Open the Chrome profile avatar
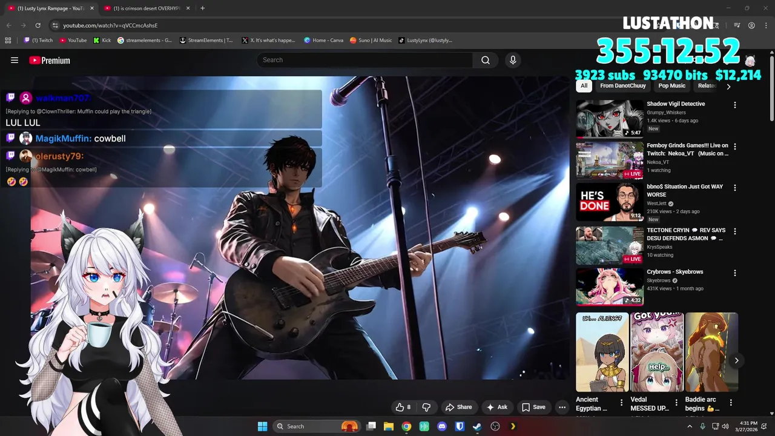The height and width of the screenshot is (436, 775). click(751, 25)
